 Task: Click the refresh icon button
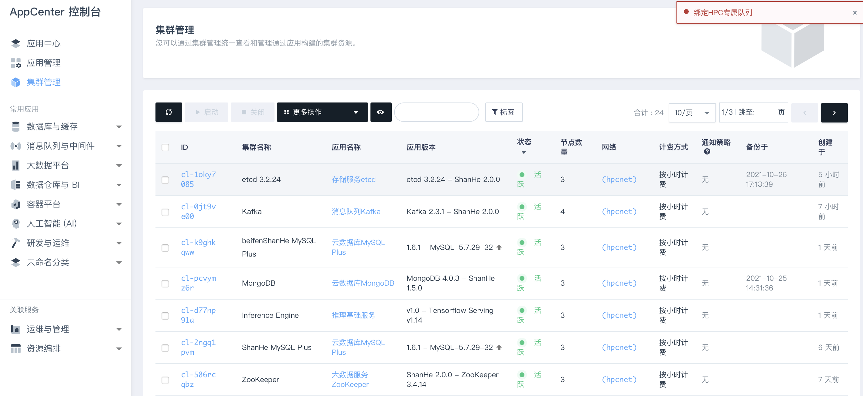(x=169, y=112)
